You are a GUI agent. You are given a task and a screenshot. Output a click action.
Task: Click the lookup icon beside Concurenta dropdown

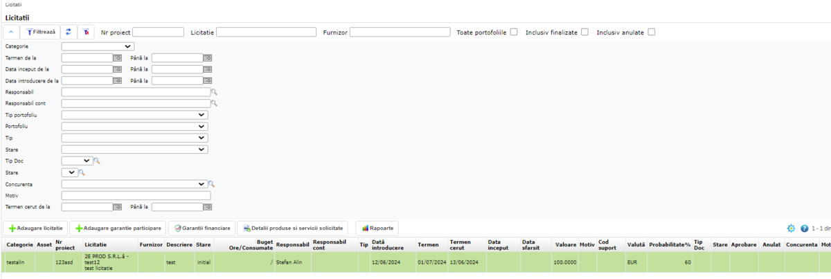[x=212, y=184]
